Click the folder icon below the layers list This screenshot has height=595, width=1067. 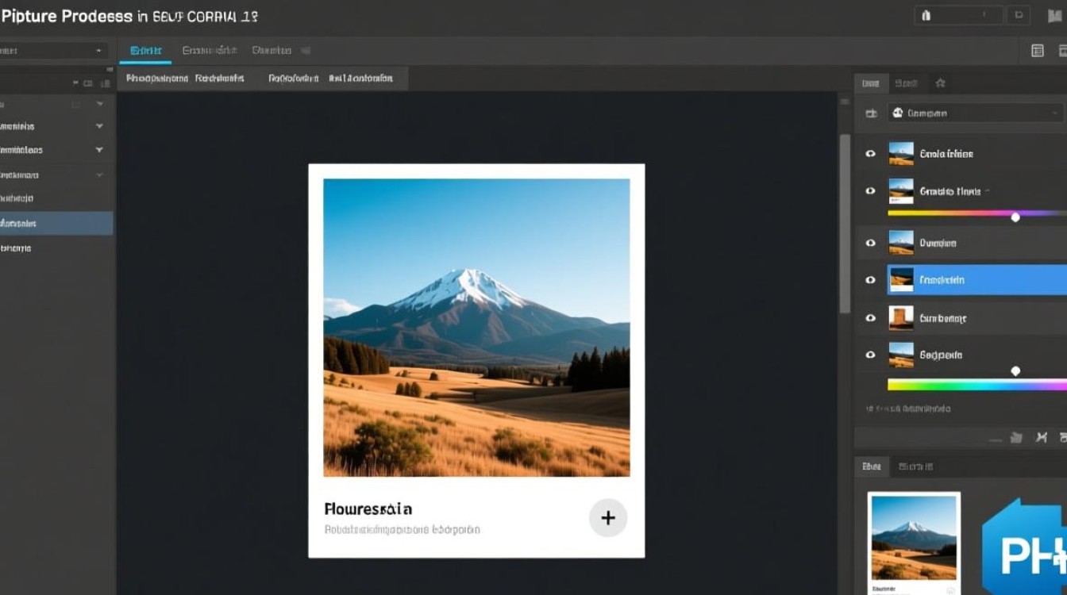pos(1016,437)
